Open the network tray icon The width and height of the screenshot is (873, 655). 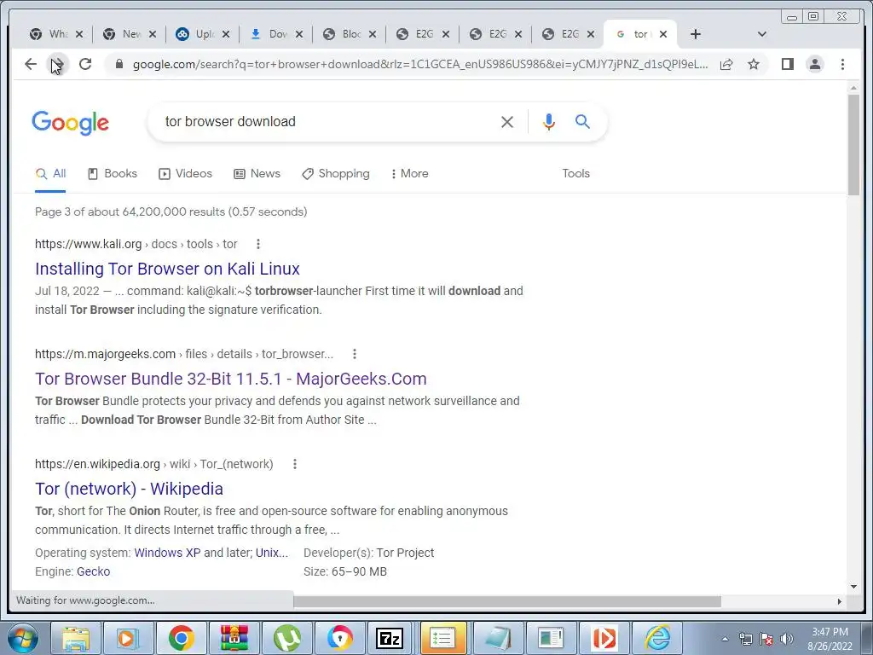tap(746, 639)
